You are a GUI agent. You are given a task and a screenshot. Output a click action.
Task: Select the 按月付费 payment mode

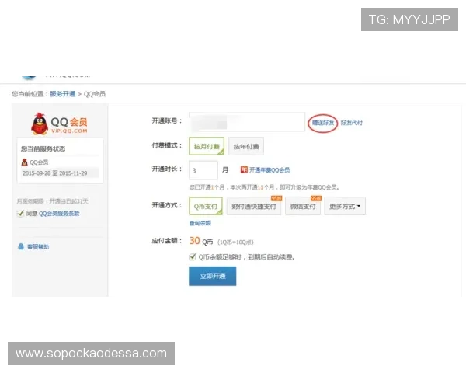tap(207, 146)
